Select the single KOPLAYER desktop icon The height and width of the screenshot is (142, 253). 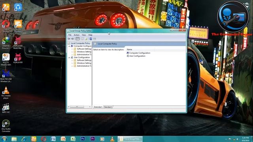click(x=18, y=58)
